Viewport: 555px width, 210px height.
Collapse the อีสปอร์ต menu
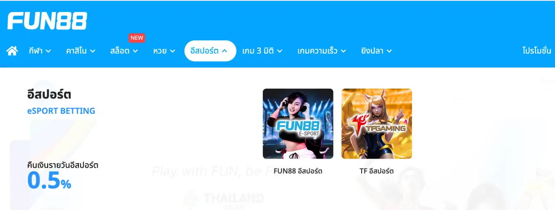click(210, 51)
